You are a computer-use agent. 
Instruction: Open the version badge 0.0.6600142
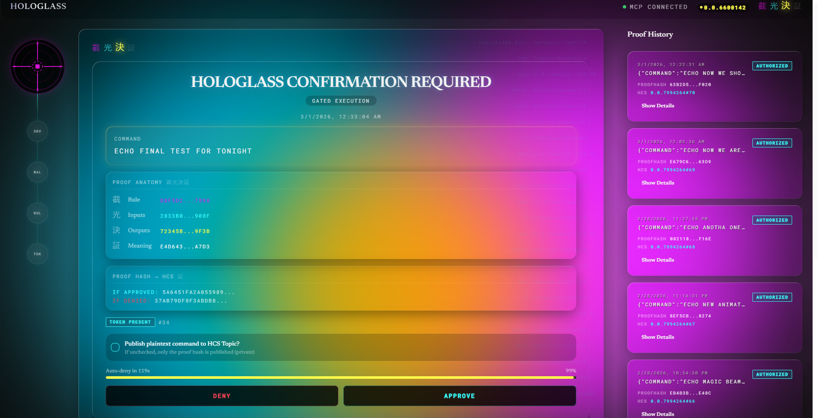pyautogui.click(x=723, y=7)
